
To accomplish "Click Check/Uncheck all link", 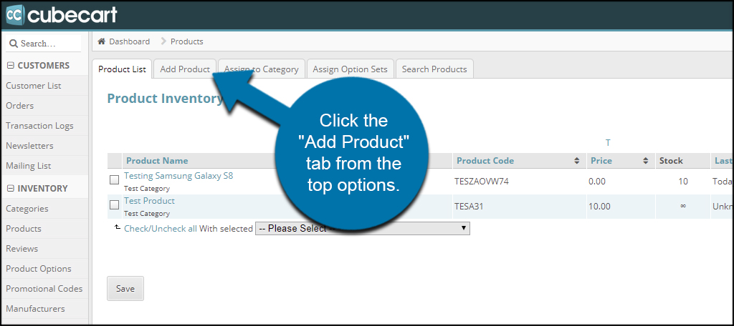I will 161,229.
